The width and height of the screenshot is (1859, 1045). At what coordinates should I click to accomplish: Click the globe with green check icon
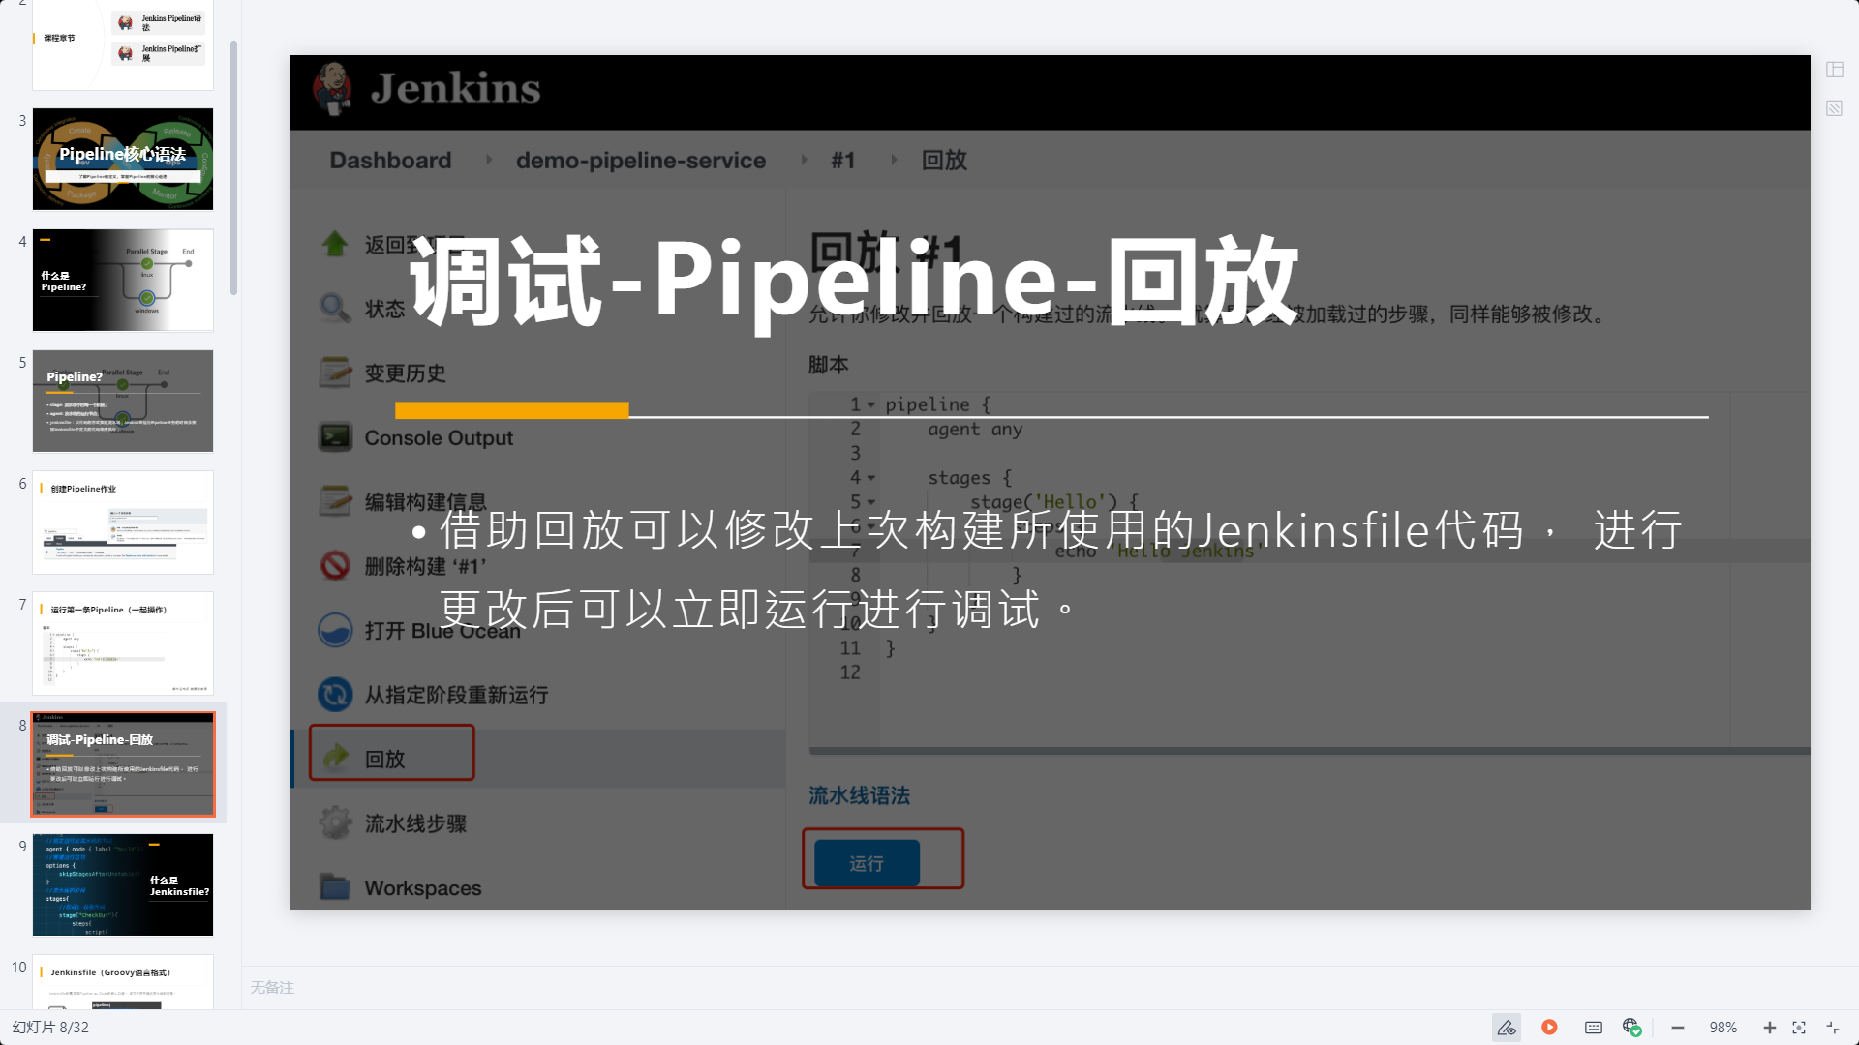click(x=1632, y=1028)
